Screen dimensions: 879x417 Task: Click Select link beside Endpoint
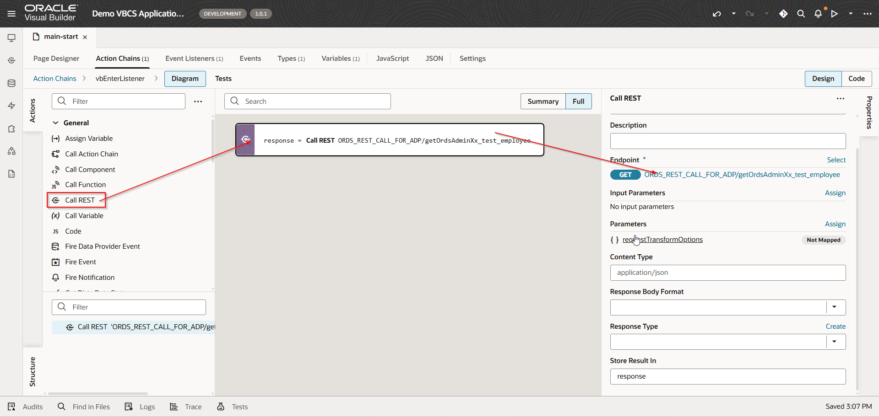836,160
